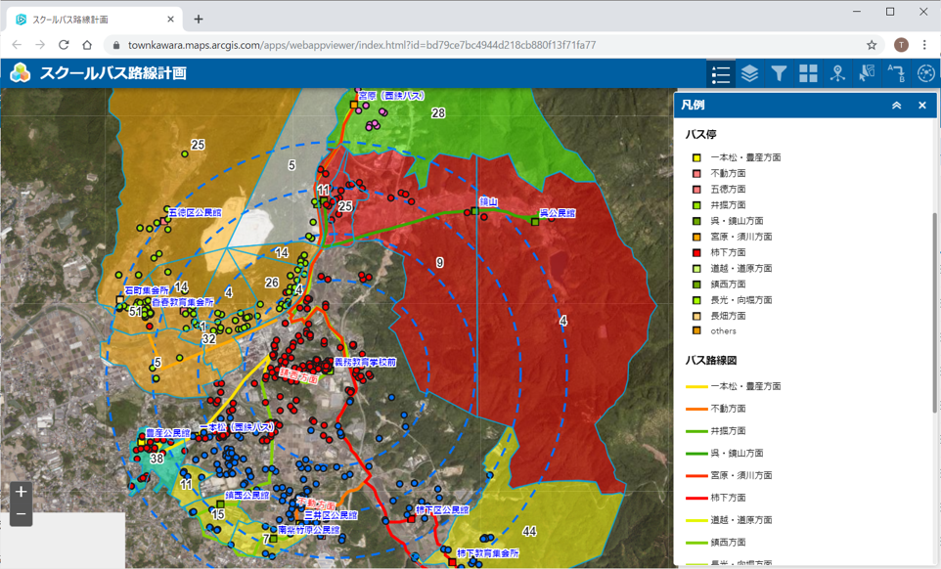Collapse the 凡例 legend panel
941x569 pixels.
click(x=896, y=106)
